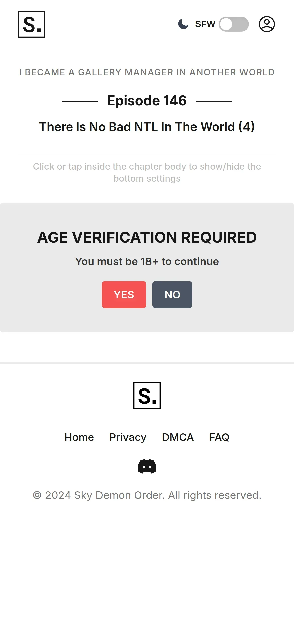Click 'There Is No Bad NTL' chapter title

[x=147, y=127]
